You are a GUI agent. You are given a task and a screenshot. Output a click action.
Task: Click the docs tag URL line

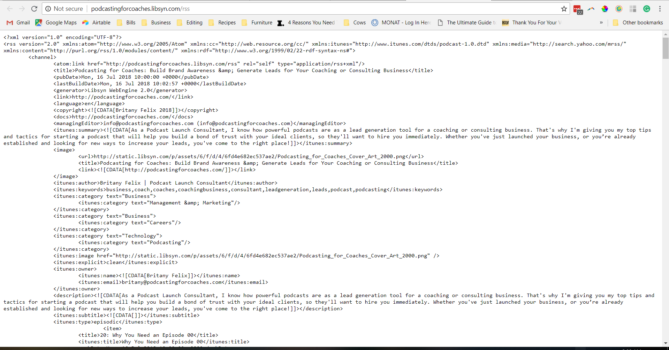coord(123,117)
